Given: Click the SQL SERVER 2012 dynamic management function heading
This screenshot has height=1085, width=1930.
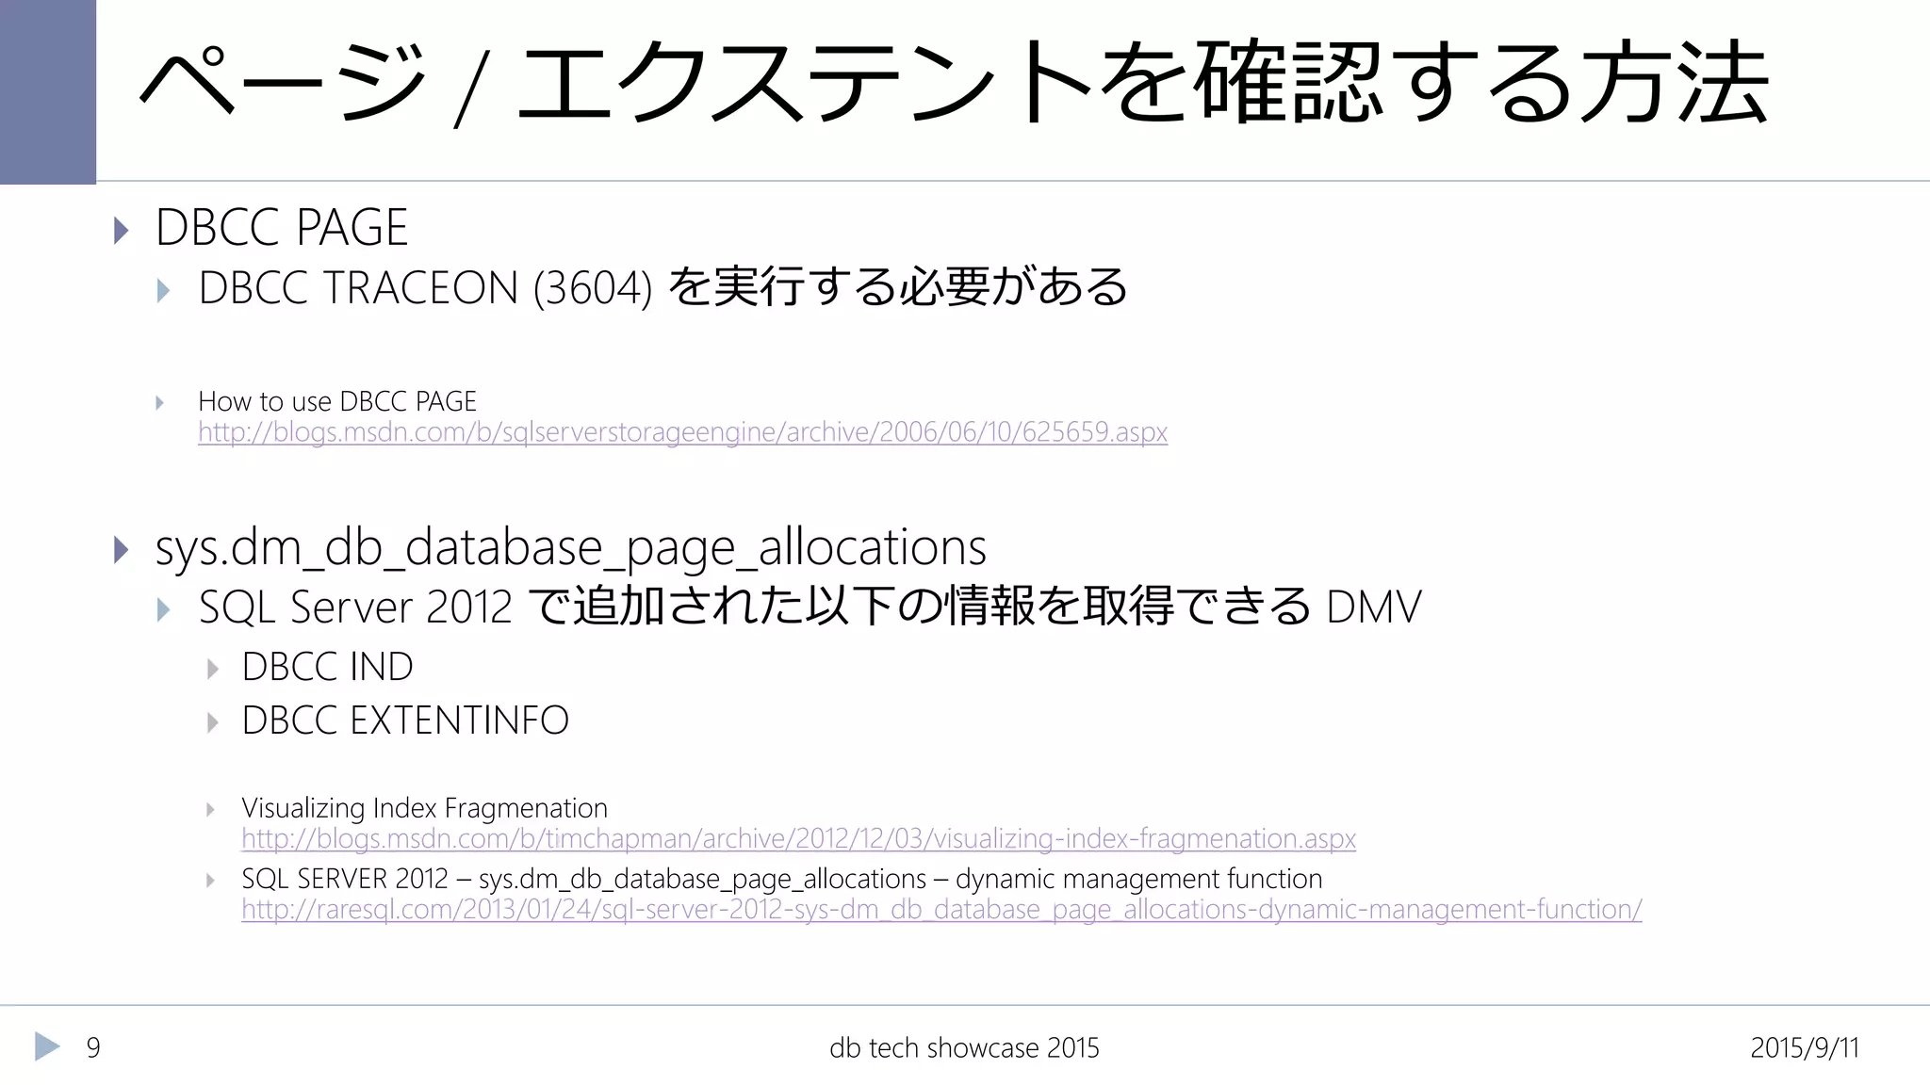Looking at the screenshot, I should [781, 879].
